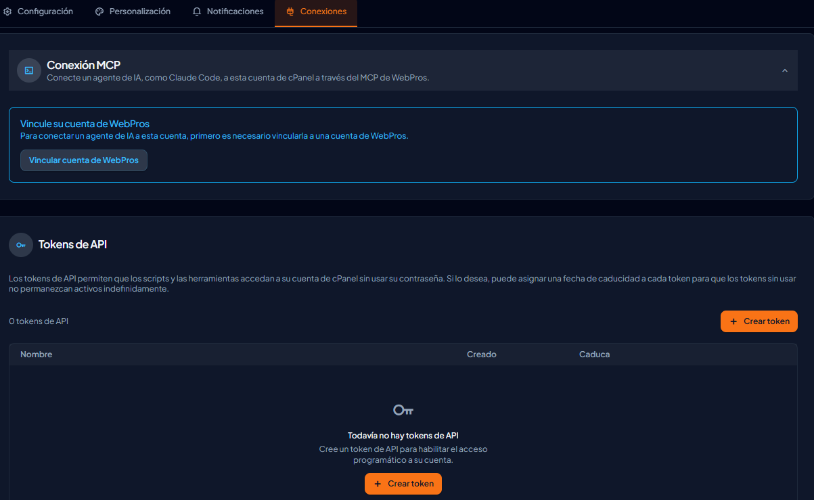
Task: Click the plus icon in top Crear token button
Action: click(733, 321)
